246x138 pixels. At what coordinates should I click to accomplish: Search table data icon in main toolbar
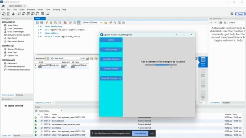click(x=43, y=14)
